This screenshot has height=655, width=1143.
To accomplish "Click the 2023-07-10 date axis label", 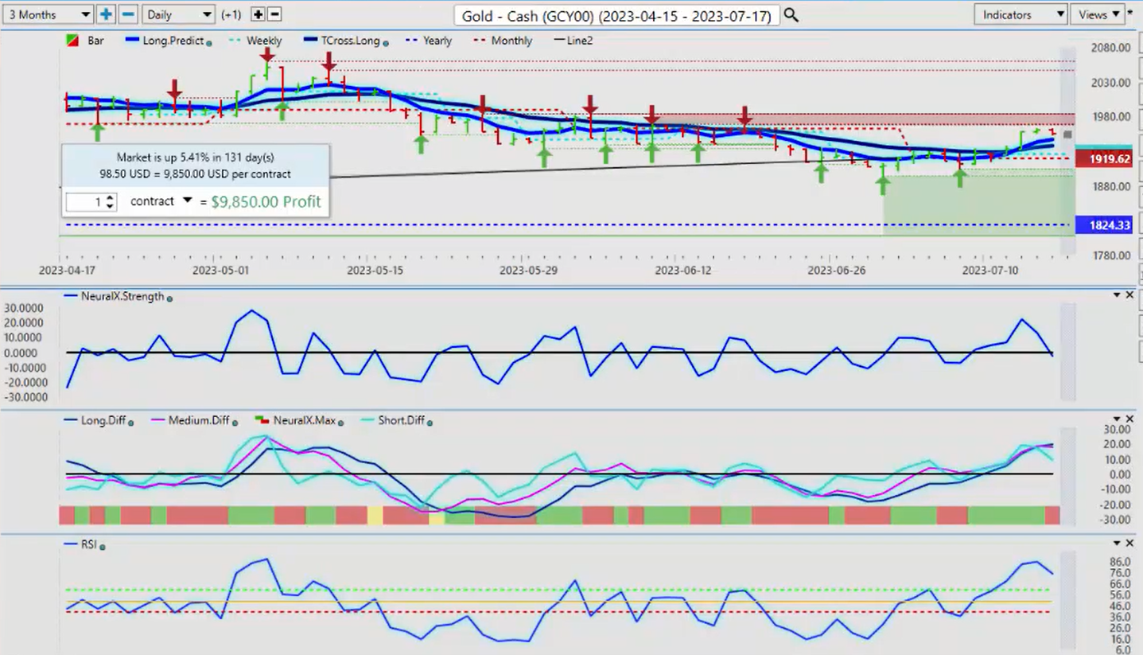I will coord(990,271).
